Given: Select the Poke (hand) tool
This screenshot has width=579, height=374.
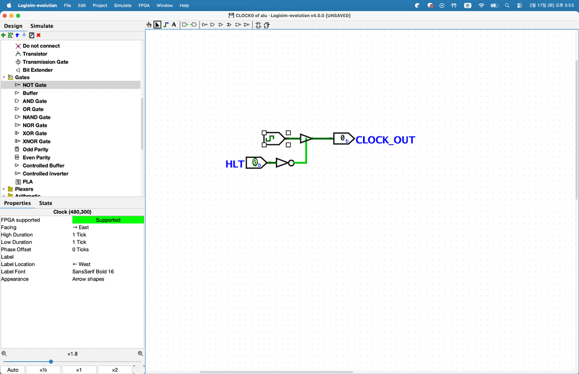Looking at the screenshot, I should tap(149, 25).
